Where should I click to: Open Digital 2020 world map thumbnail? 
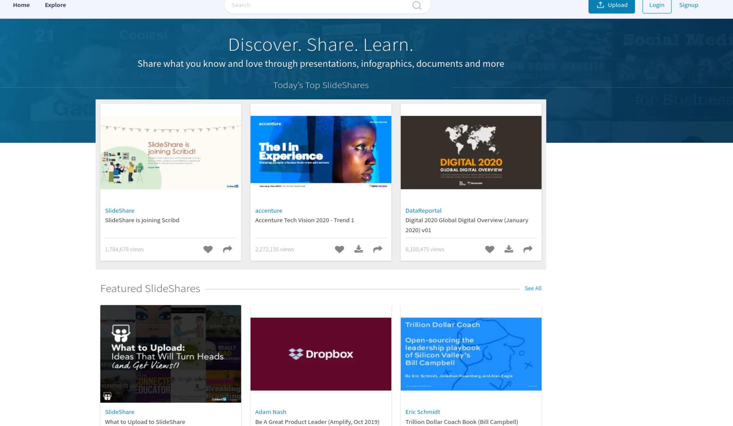pos(471,152)
